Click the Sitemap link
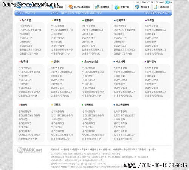 [x=160, y=2]
